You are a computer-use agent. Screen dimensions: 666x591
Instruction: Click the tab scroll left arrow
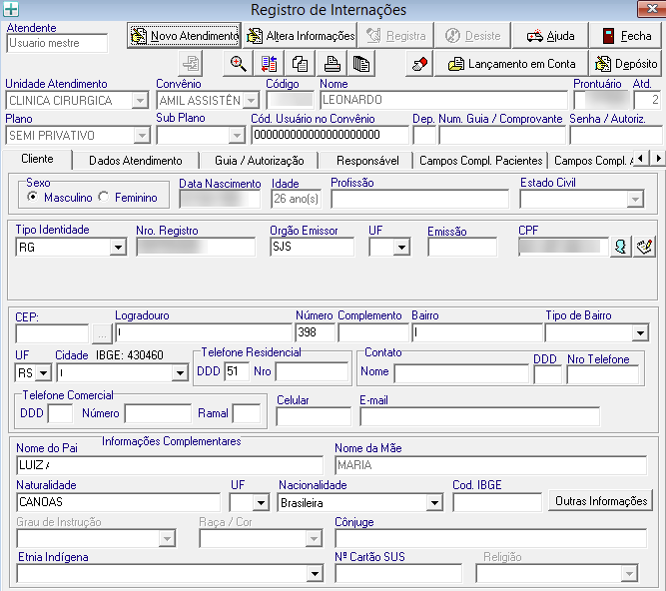[641, 159]
